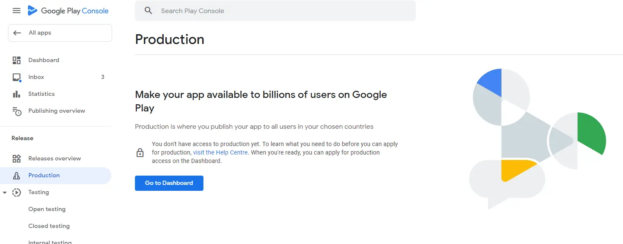Select the Inbox icon in the sidebar
The width and height of the screenshot is (623, 244).
pos(16,77)
